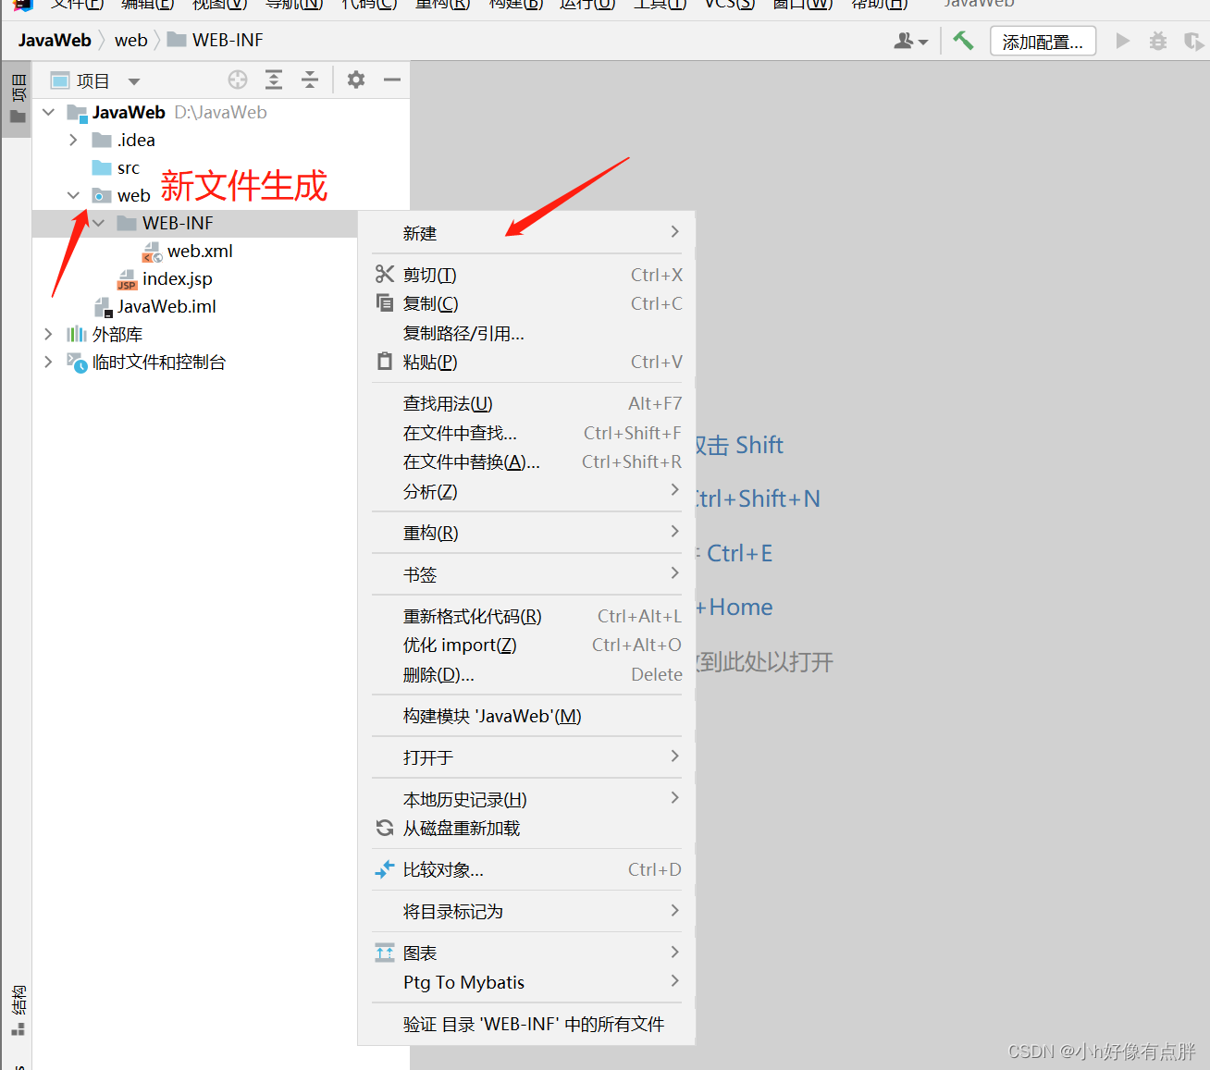The image size is (1210, 1070).
Task: Open the 项目 view dropdown arrow
Action: (134, 80)
